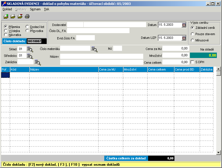Click the grid scrollbar up arrow
Screen dimensions: 222x168
(219, 69)
